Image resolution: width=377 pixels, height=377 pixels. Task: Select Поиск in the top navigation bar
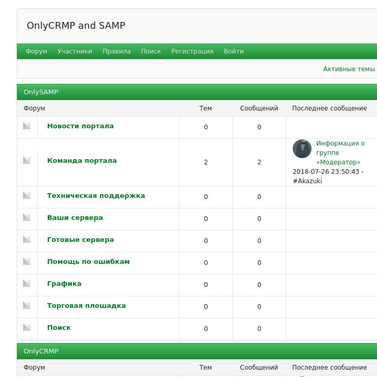(151, 51)
